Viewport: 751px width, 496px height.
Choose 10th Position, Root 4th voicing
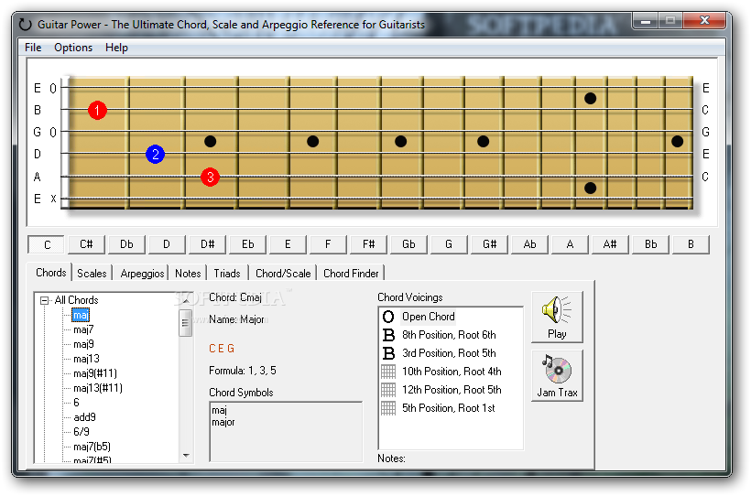pos(452,371)
